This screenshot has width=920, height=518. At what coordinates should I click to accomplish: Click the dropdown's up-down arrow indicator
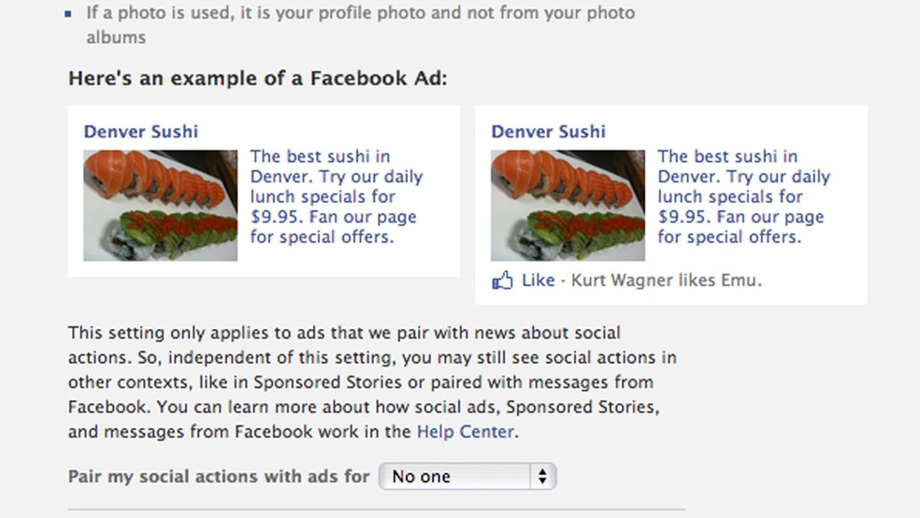[542, 477]
